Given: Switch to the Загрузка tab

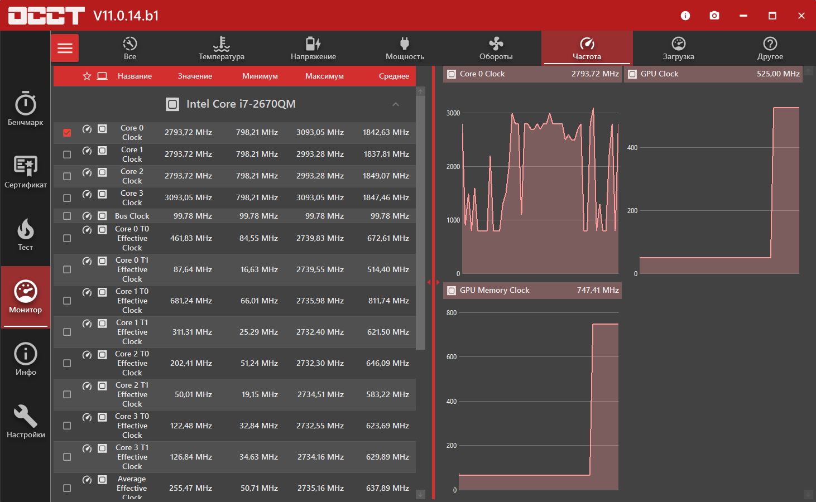Looking at the screenshot, I should (679, 48).
